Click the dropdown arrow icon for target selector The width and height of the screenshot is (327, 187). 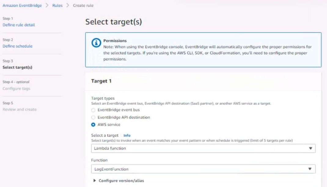310,148
